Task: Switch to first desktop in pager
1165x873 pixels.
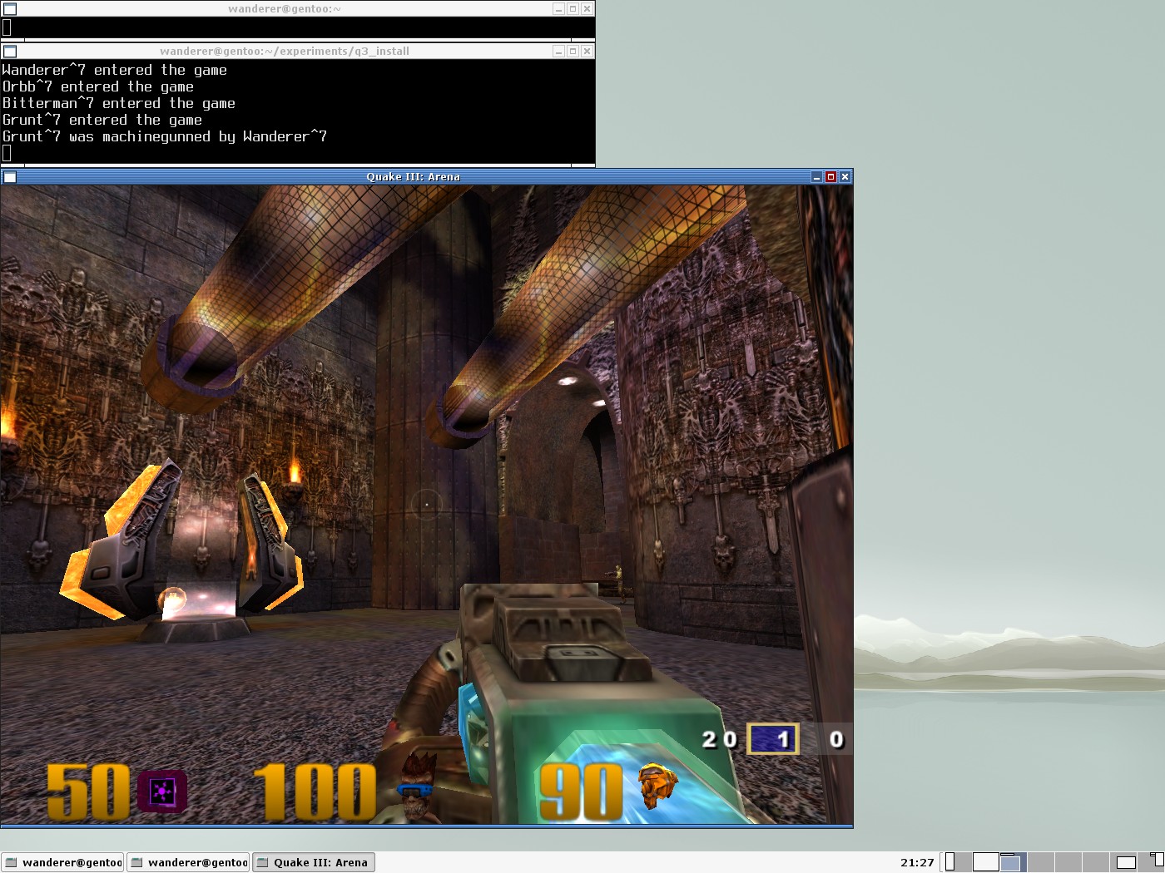Action: [959, 862]
